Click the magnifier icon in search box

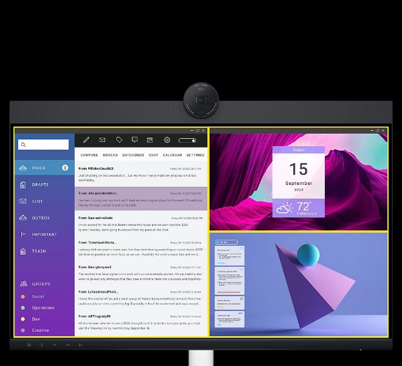pos(23,144)
